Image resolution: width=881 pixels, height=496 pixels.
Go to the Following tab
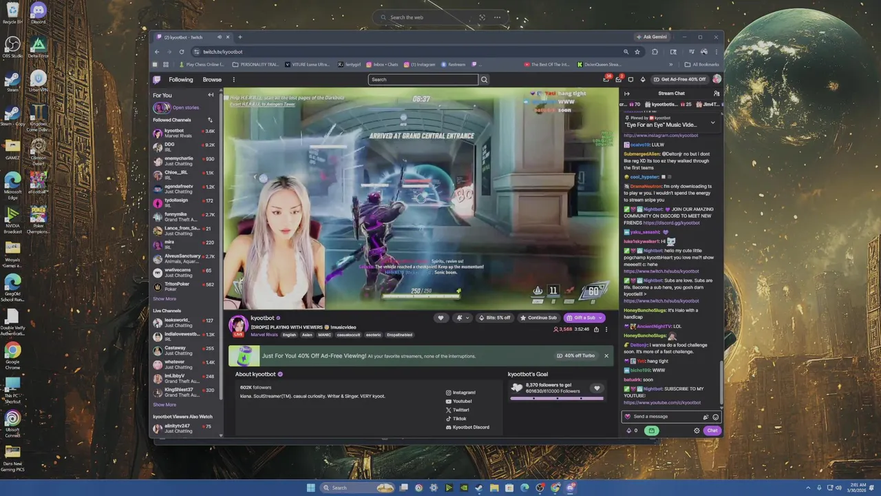pyautogui.click(x=181, y=79)
